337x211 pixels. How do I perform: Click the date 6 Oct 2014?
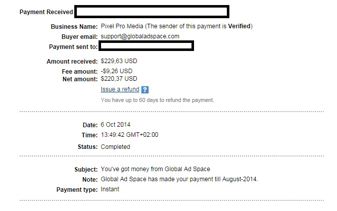pyautogui.click(x=115, y=125)
